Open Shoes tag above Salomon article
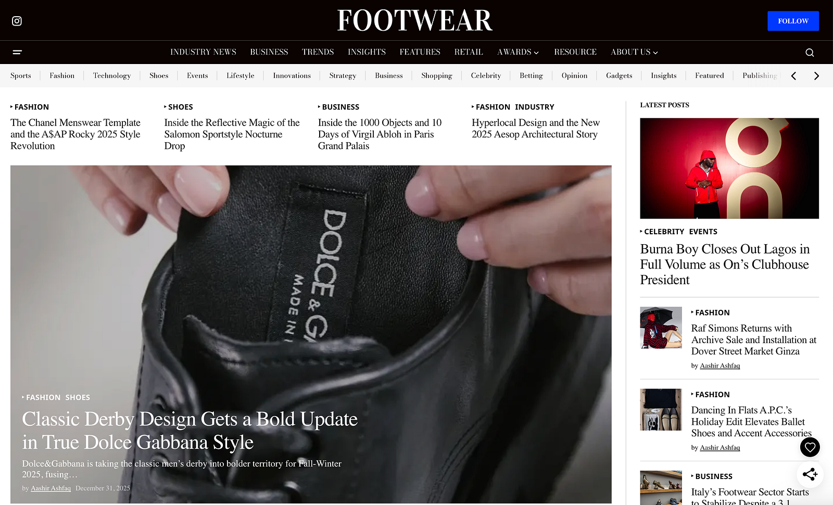Screen dimensions: 833x505 click(x=181, y=107)
